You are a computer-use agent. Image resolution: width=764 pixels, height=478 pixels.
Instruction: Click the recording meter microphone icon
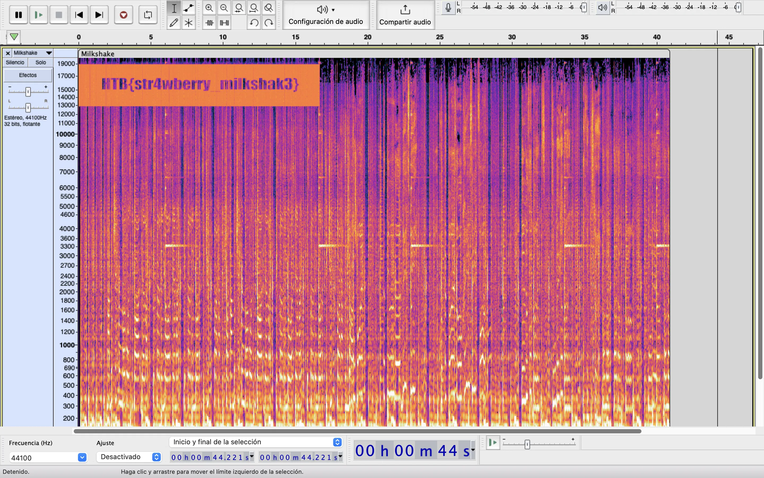(448, 7)
